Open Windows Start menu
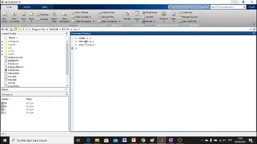 (5, 140)
